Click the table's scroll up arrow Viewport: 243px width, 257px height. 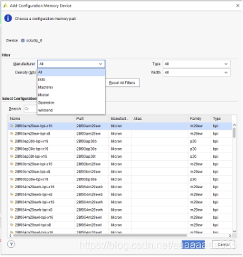(x=235, y=125)
